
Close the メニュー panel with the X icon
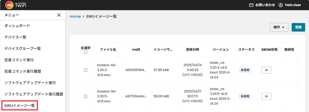(59, 15)
